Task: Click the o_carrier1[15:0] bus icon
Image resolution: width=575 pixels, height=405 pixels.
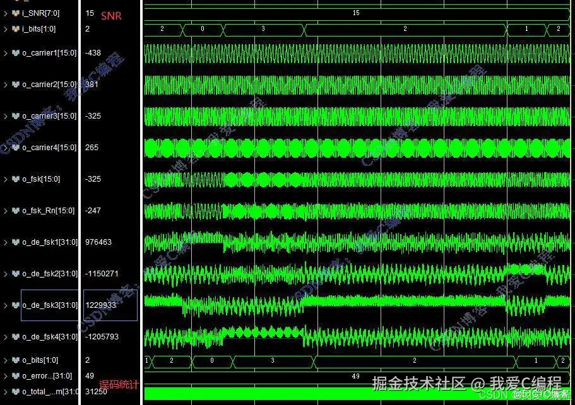Action: (x=15, y=53)
